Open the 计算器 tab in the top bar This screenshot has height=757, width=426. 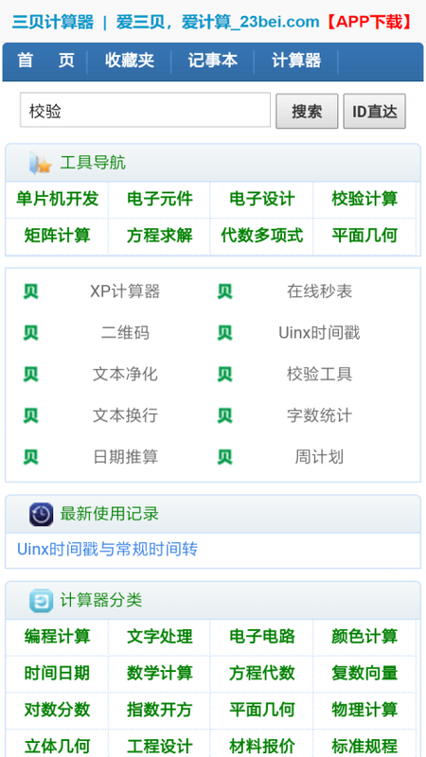[296, 61]
